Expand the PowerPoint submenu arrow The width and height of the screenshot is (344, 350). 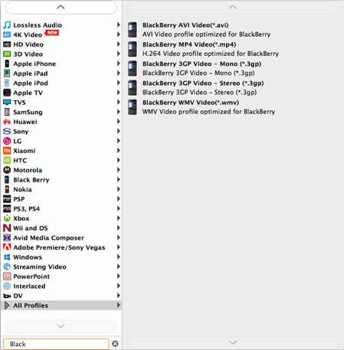point(119,276)
